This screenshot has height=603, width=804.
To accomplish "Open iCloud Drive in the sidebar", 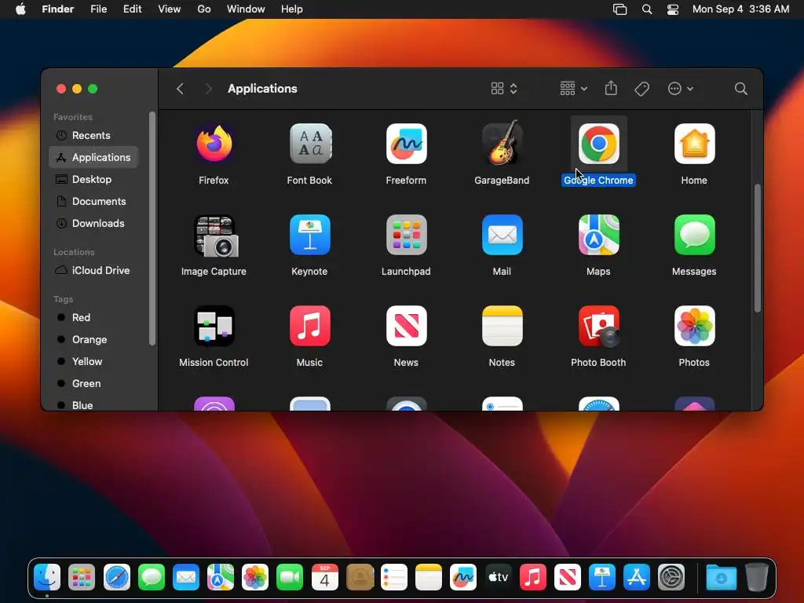I will pos(94,270).
